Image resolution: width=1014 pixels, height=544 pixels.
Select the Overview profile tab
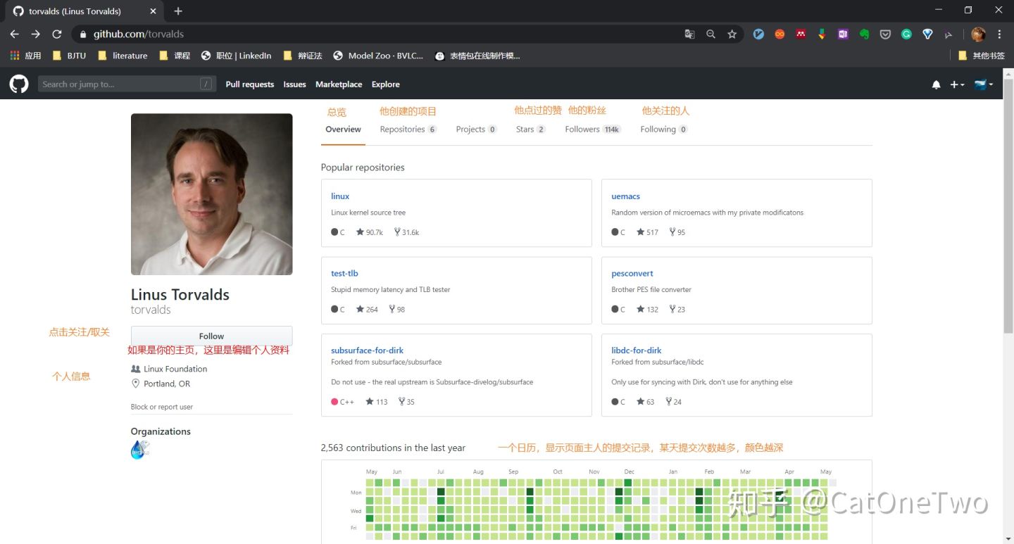point(343,129)
